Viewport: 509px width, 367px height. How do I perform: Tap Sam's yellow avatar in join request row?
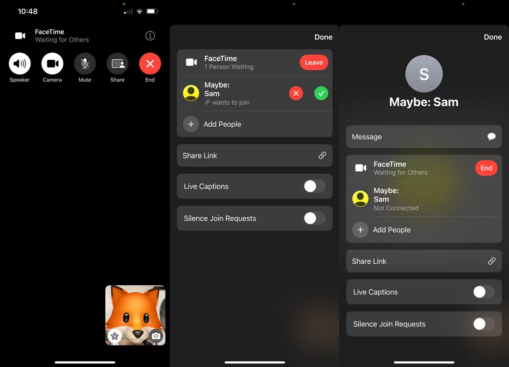pos(191,93)
